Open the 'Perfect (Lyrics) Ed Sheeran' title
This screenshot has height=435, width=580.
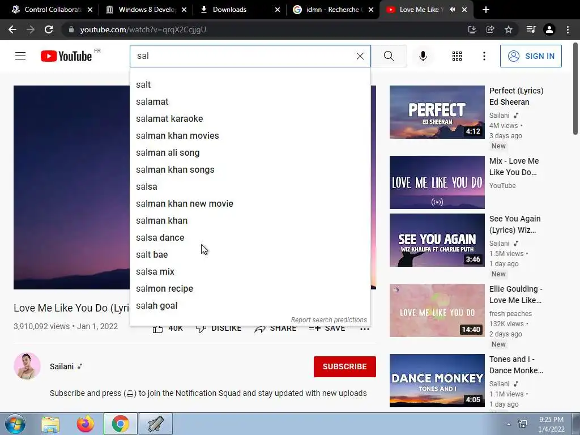[517, 96]
